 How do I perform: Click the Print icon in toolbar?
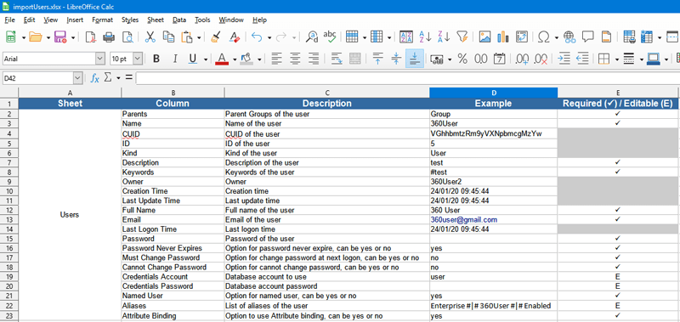(x=109, y=37)
